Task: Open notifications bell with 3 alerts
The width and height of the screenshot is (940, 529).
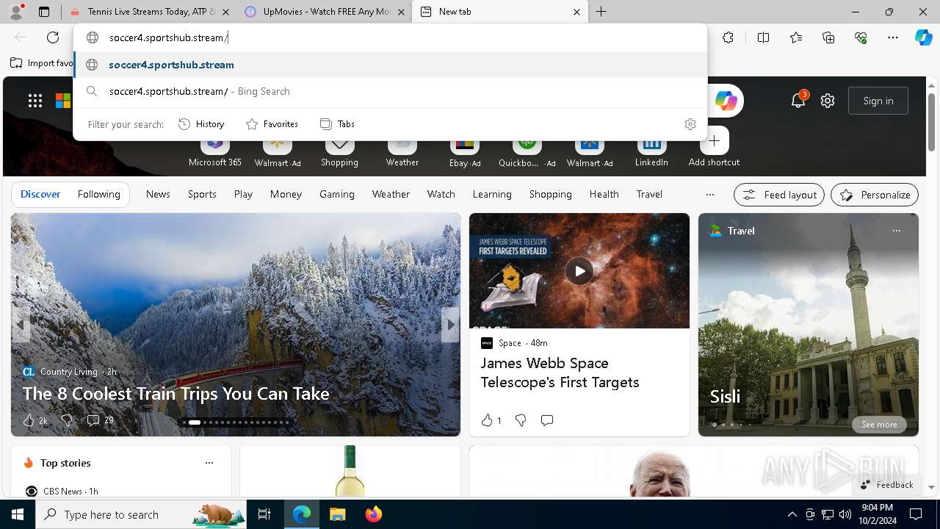Action: click(798, 101)
